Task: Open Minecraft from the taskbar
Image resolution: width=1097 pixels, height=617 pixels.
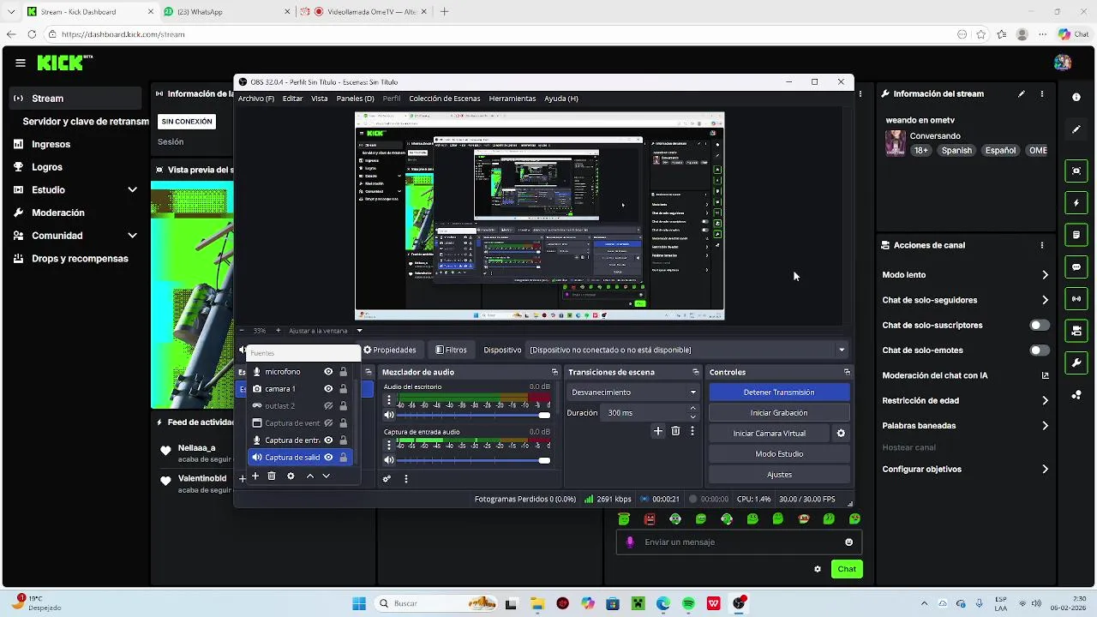Action: tap(638, 603)
